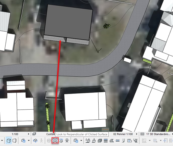The image size is (173, 146).
Task: Open the Zone Categories icon
Action: click(129, 140)
